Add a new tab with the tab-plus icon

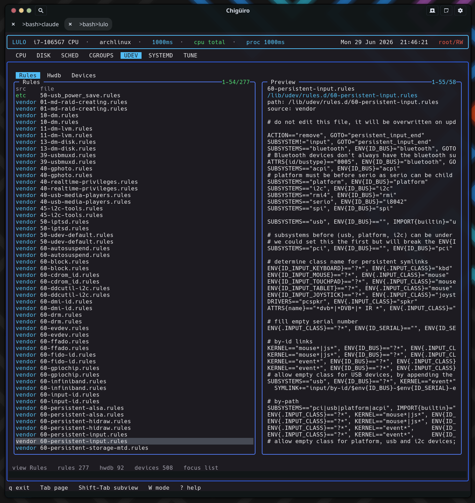click(432, 11)
